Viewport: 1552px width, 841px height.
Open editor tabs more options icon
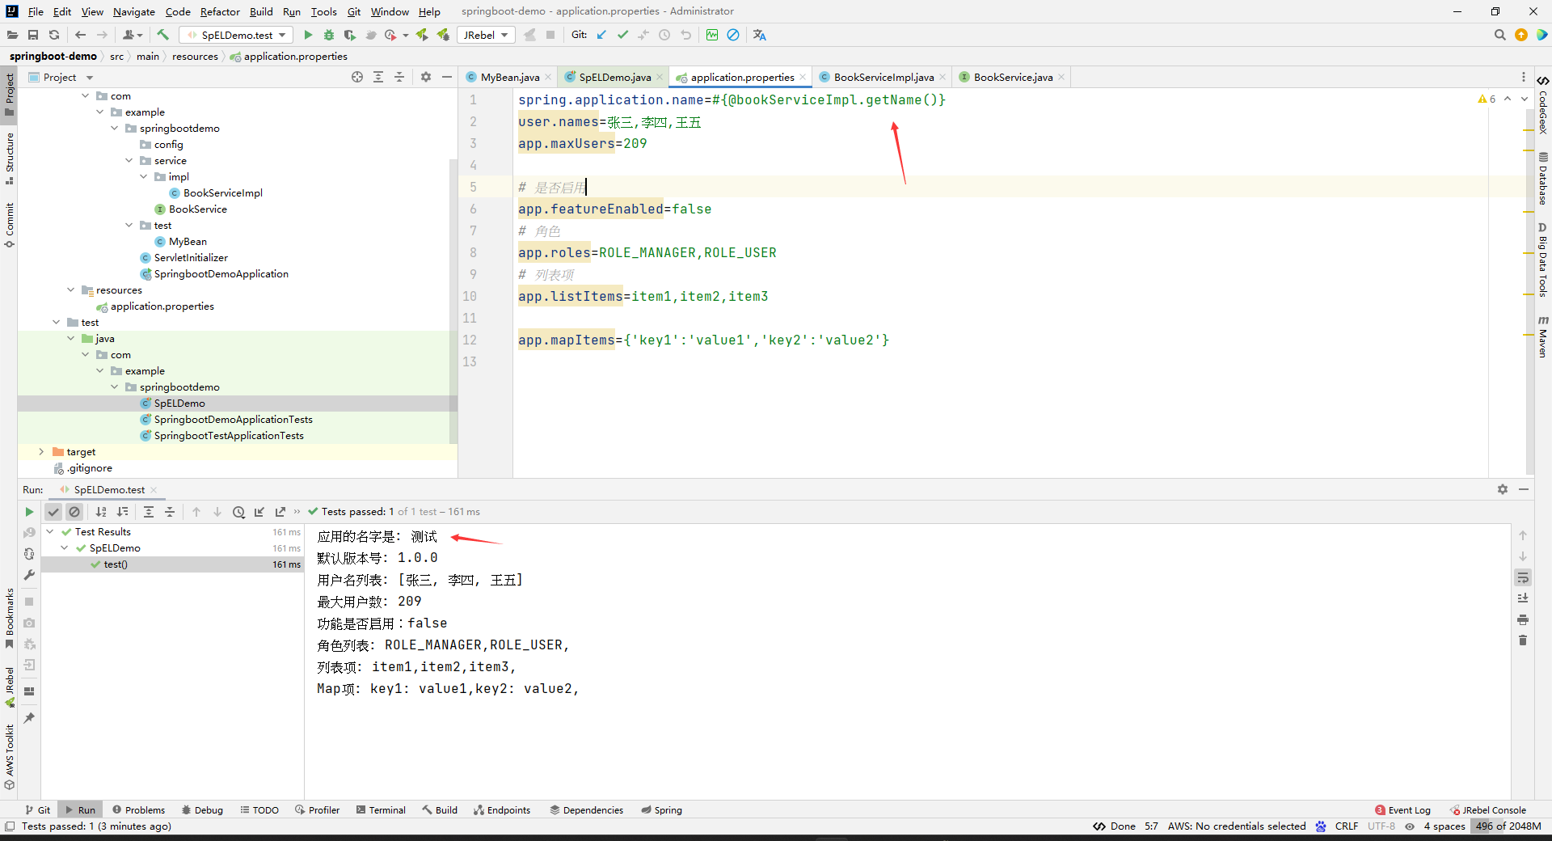tap(1524, 77)
